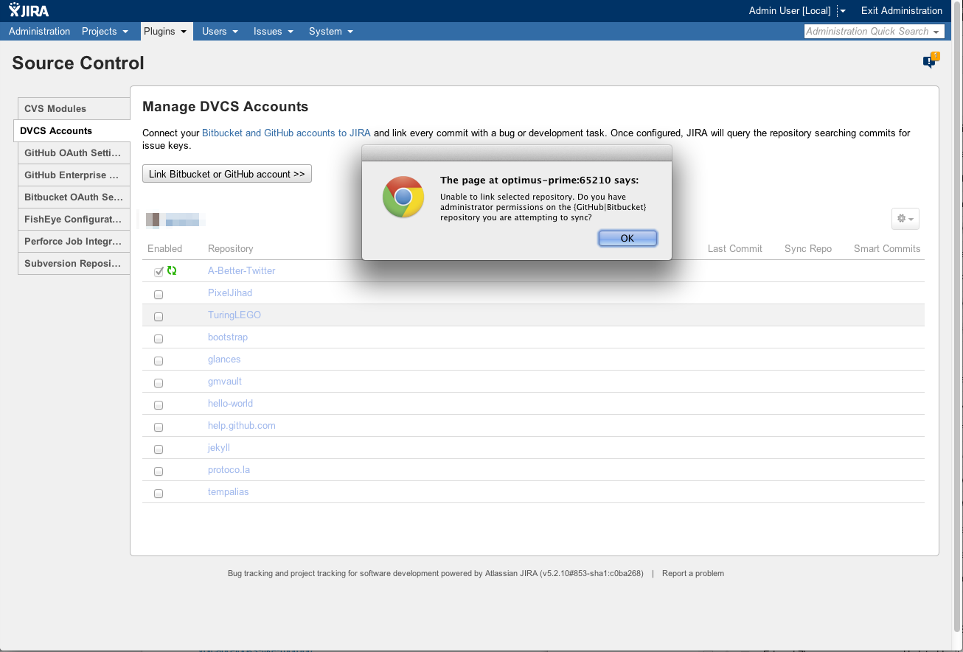This screenshot has width=963, height=652.
Task: Expand the Projects menu
Action: click(105, 31)
